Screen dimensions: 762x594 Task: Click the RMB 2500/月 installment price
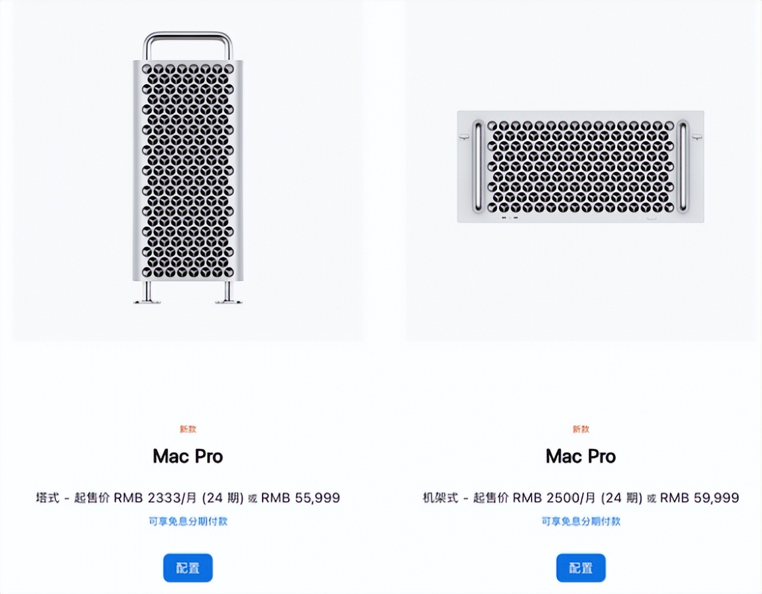(x=554, y=498)
